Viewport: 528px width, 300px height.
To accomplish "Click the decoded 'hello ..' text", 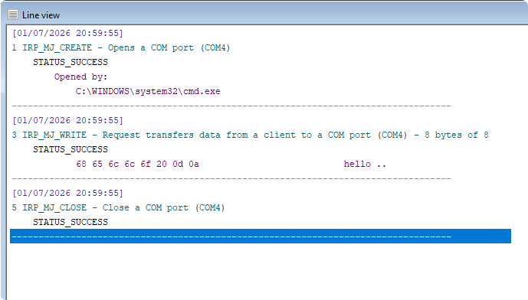I will click(365, 164).
